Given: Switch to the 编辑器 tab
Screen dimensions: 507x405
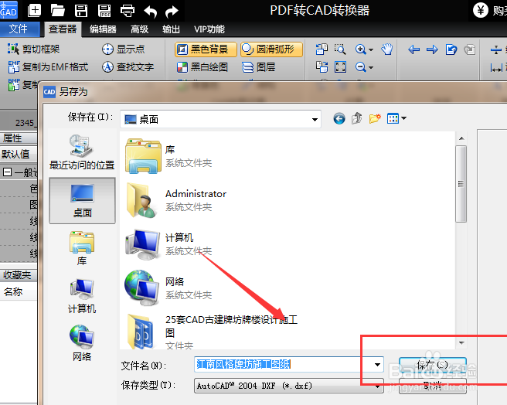Looking at the screenshot, I should 103,29.
